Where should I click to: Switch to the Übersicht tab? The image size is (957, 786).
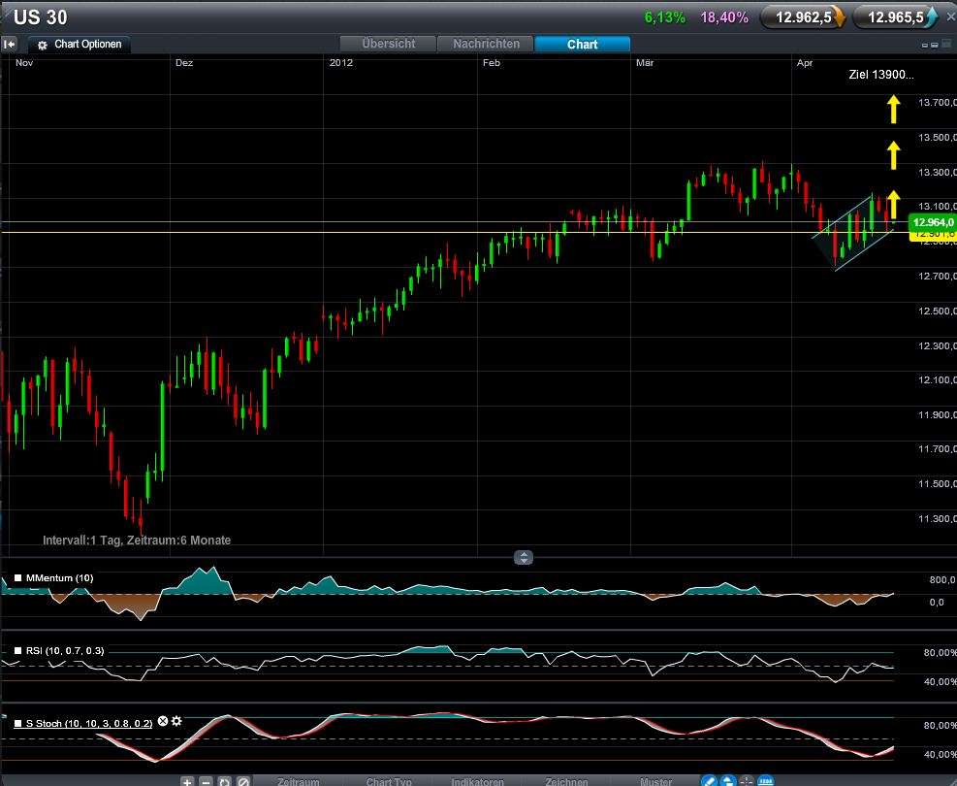[x=388, y=44]
